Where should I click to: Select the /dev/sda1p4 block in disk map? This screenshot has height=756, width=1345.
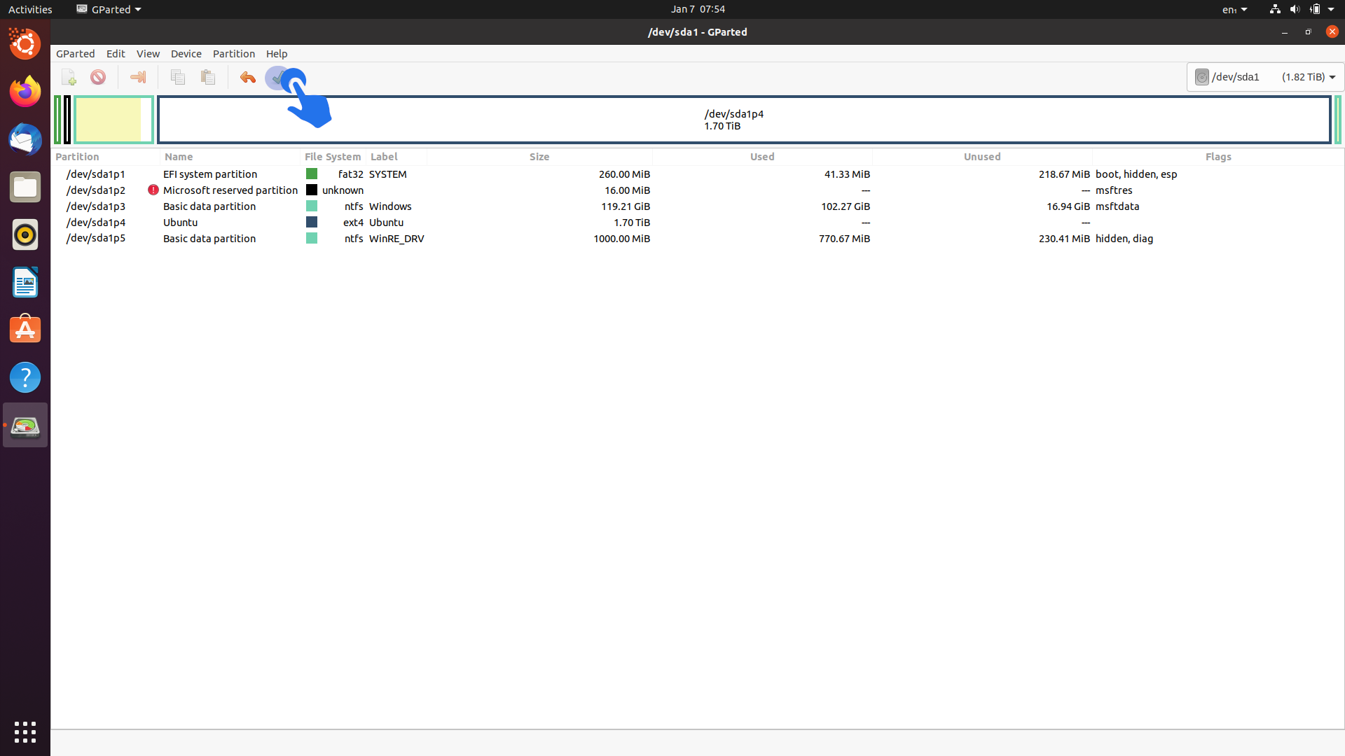pyautogui.click(x=744, y=120)
